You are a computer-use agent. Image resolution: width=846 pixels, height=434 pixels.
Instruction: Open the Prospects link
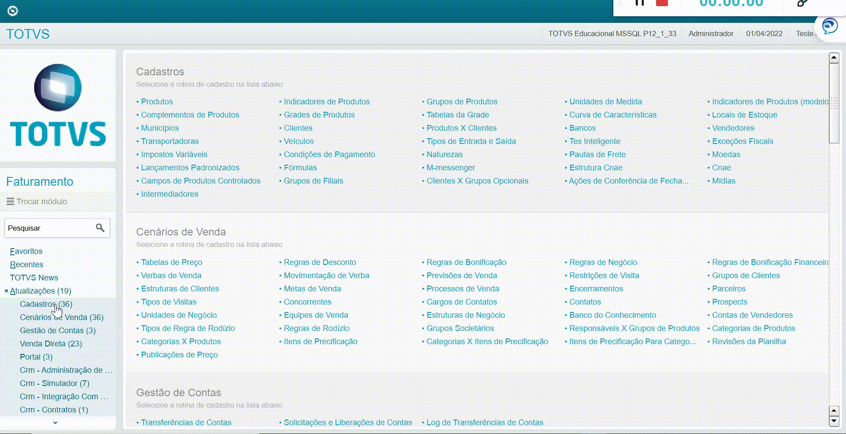pos(730,302)
